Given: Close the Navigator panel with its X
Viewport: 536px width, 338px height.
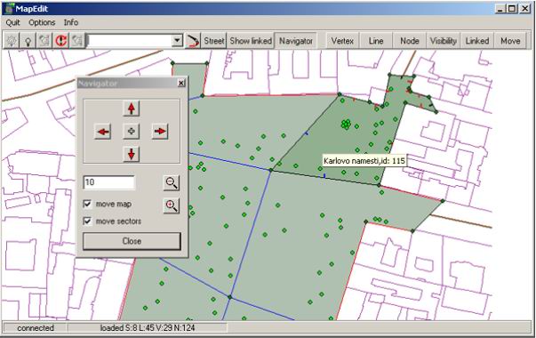Looking at the screenshot, I should click(x=181, y=83).
